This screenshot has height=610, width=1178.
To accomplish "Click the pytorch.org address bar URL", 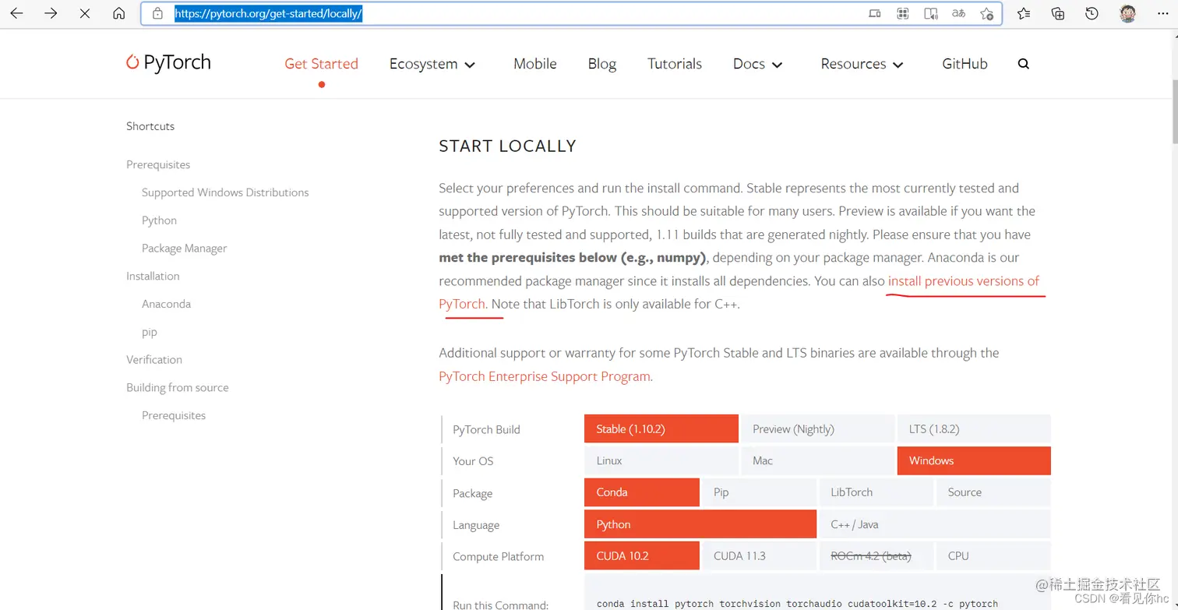I will tap(268, 13).
